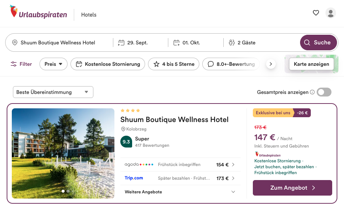The height and width of the screenshot is (210, 344).
Task: Open the Preis dropdown
Action: [x=53, y=64]
